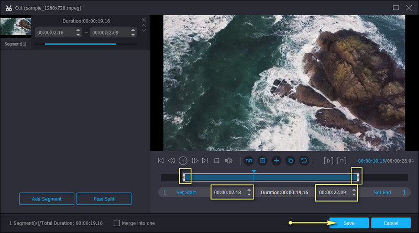Add new segment with plus icon
Viewport: 419px width, 233px height.
click(x=277, y=161)
